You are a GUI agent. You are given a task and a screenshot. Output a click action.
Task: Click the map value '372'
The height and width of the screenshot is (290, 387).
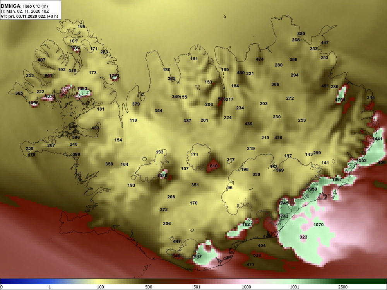(164, 210)
